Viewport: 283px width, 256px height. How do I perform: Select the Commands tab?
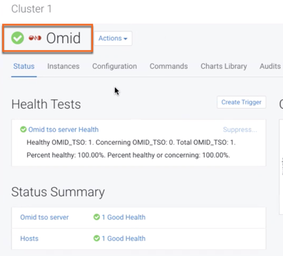pyautogui.click(x=169, y=66)
